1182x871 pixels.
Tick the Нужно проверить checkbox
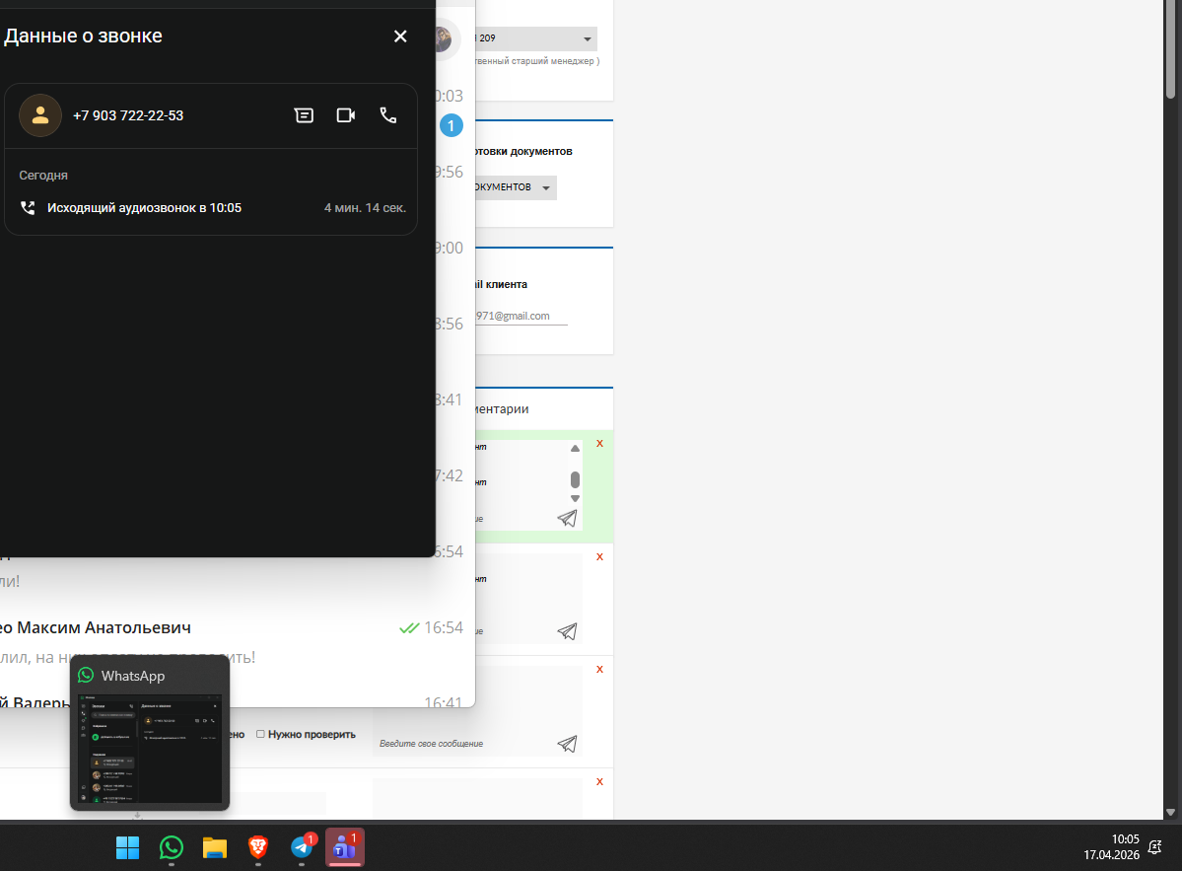pos(260,734)
